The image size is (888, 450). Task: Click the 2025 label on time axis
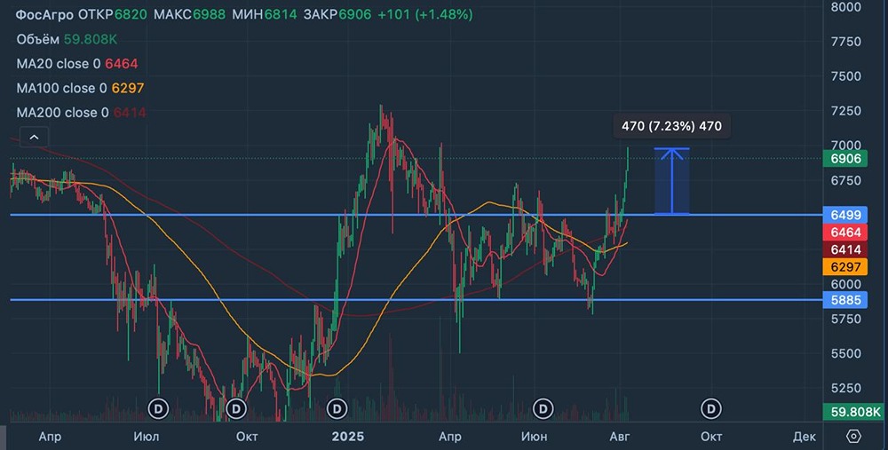348,437
